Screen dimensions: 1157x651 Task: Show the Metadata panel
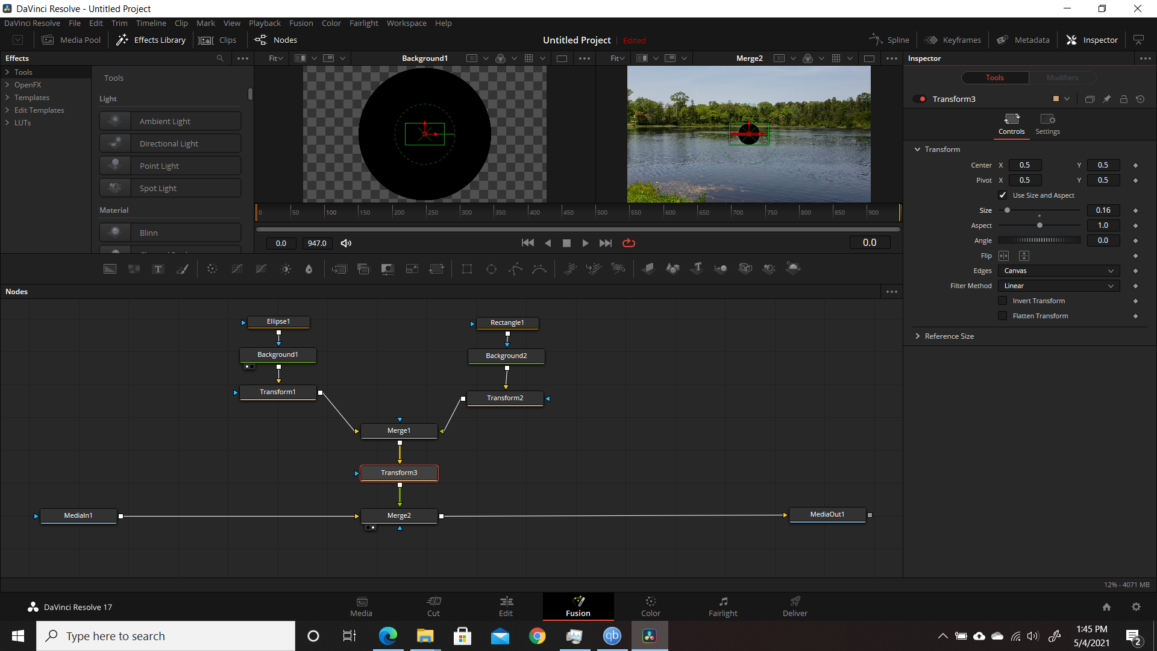point(1023,40)
